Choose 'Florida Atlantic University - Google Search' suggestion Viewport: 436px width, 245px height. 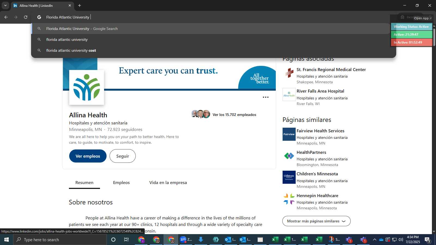pos(211,29)
